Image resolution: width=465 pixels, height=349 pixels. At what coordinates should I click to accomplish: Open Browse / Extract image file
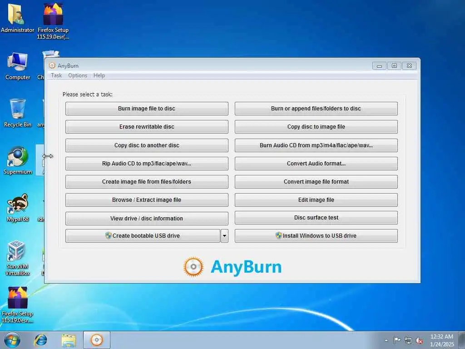point(147,200)
